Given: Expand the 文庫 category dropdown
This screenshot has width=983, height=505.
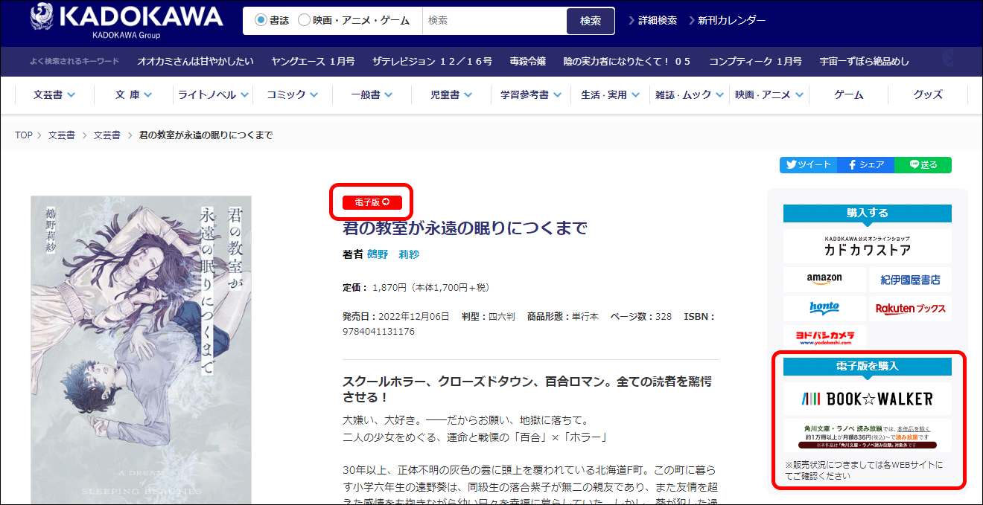Looking at the screenshot, I should point(133,94).
